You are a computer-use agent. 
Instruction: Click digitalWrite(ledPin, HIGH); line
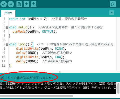click(x=41, y=49)
